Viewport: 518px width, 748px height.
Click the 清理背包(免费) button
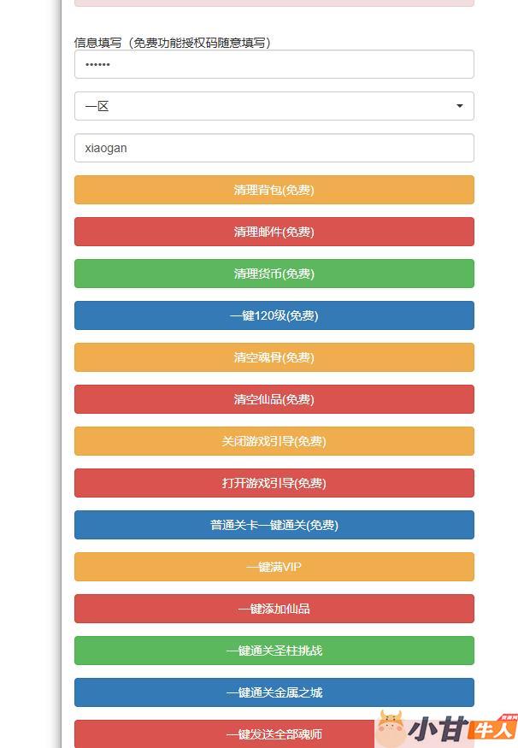(274, 190)
